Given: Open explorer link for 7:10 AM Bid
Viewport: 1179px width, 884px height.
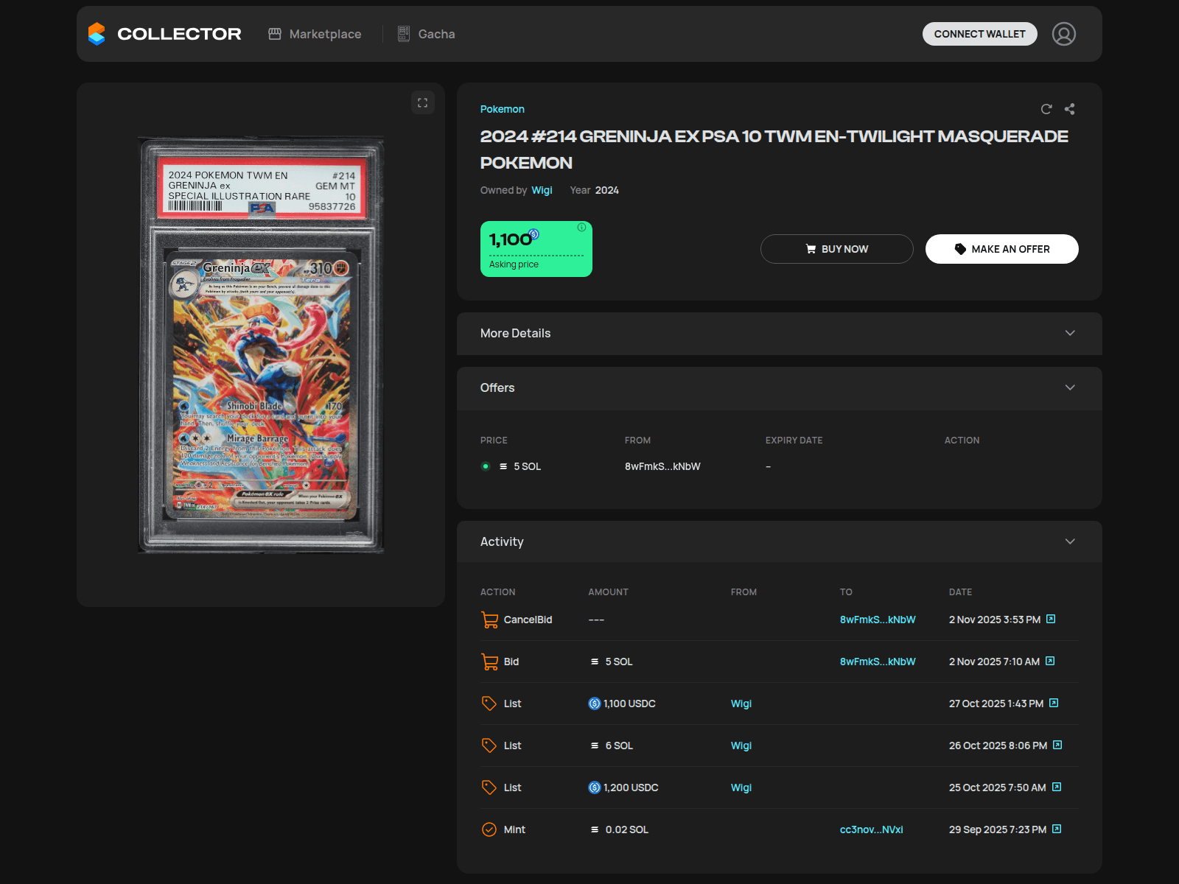Looking at the screenshot, I should click(x=1050, y=661).
